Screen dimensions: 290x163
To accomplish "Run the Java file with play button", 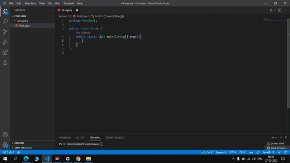I will (x=271, y=10).
